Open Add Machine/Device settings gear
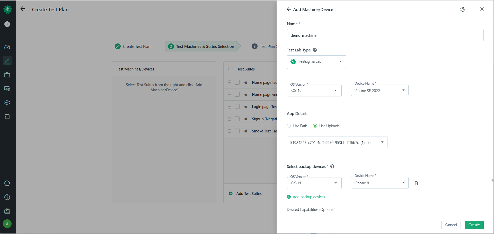494x234 pixels. [463, 9]
